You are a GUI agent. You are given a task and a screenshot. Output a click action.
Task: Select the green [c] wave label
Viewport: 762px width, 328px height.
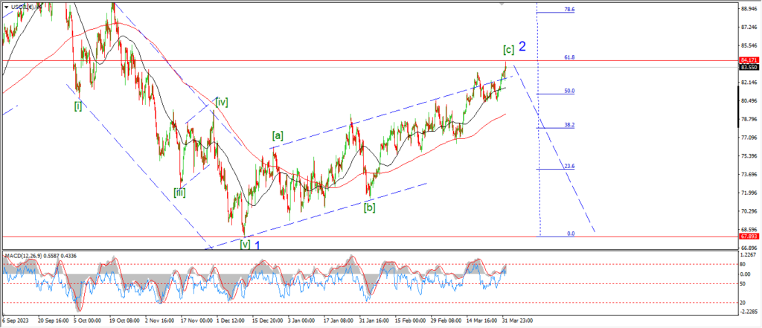(509, 50)
